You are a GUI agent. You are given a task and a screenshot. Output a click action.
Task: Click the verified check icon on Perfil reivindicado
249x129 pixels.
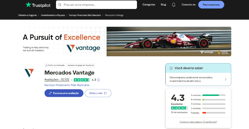[46, 65]
